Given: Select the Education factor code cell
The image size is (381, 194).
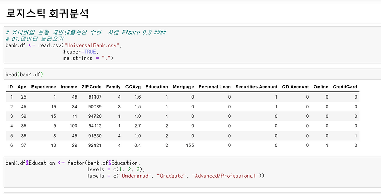Looking at the screenshot, I should pyautogui.click(x=192, y=172).
